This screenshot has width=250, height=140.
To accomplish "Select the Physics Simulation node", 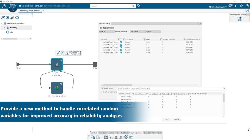I will coord(57,88).
